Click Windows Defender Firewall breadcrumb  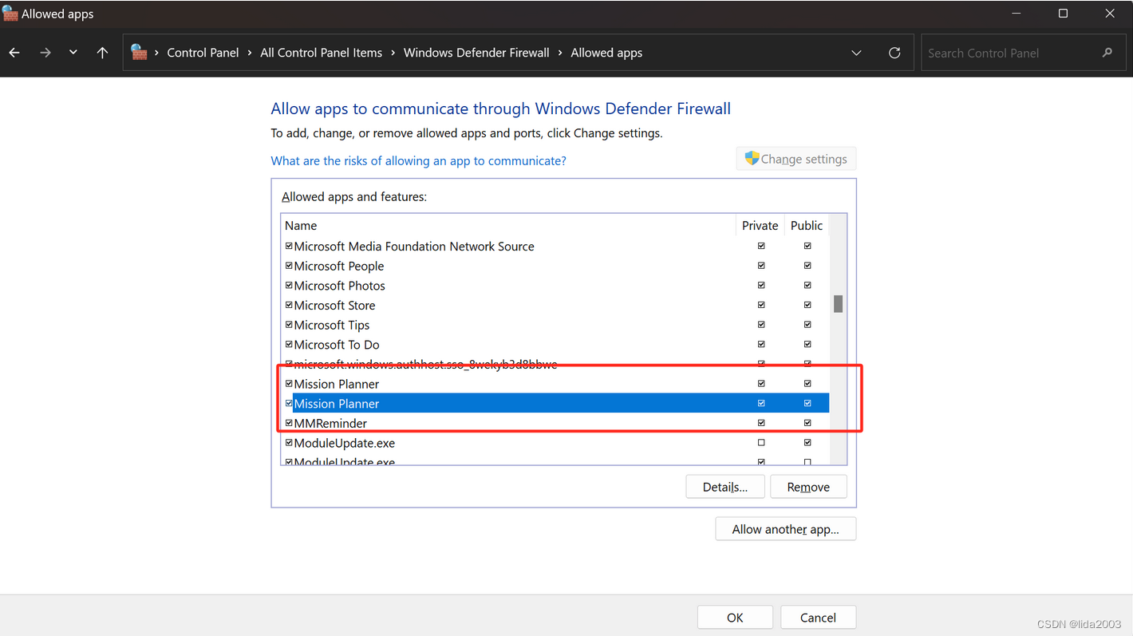click(x=476, y=53)
